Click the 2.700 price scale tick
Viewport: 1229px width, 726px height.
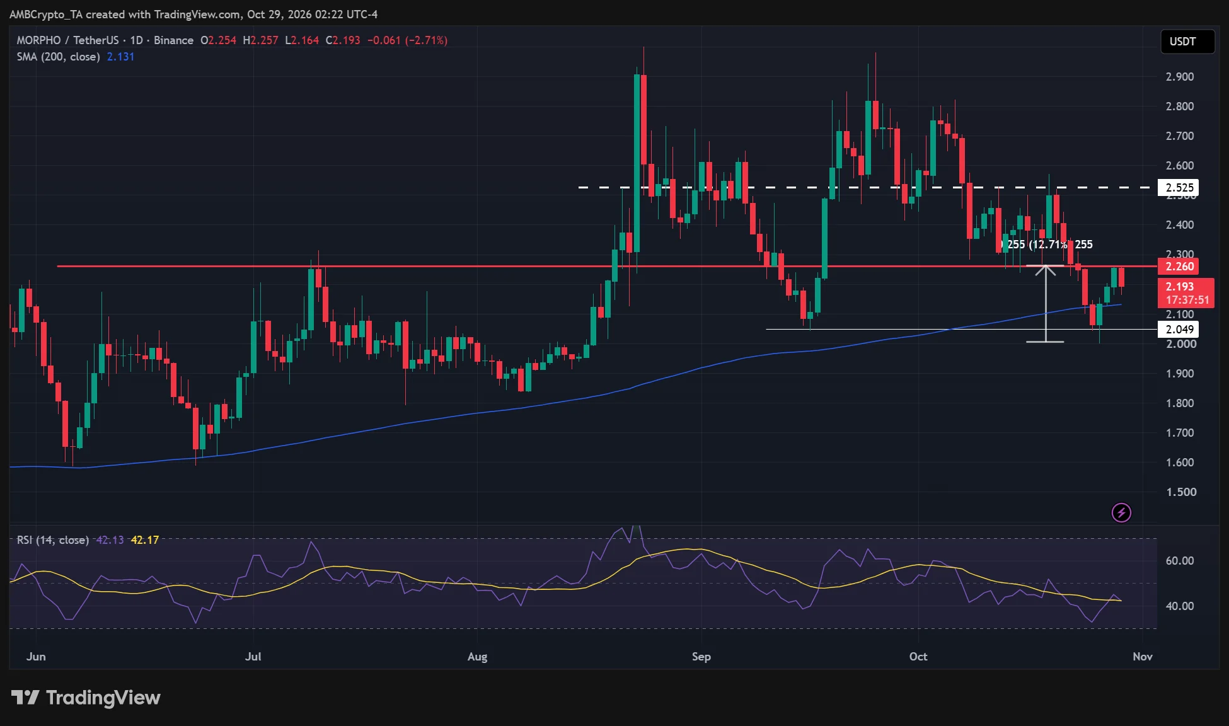pyautogui.click(x=1179, y=136)
